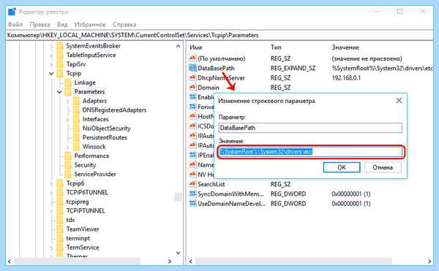The height and width of the screenshot is (271, 439).
Task: Select the Parameters folder icon
Action: (x=68, y=91)
